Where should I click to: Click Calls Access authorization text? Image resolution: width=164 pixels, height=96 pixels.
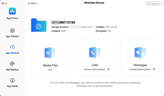95,69
